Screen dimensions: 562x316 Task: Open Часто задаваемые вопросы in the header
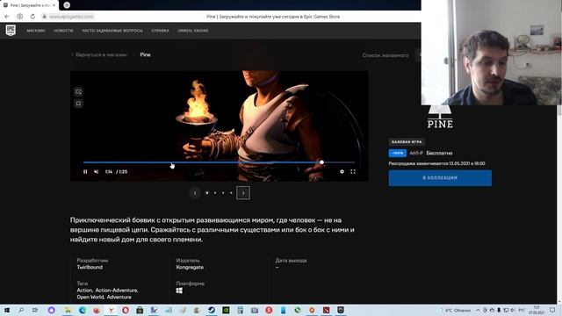click(x=112, y=31)
